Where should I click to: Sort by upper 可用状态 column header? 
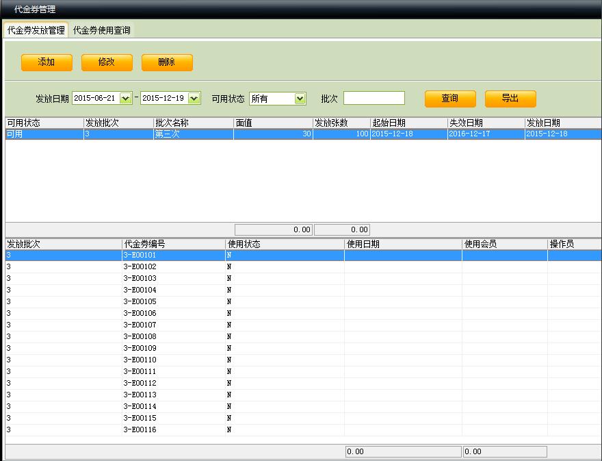(x=44, y=123)
